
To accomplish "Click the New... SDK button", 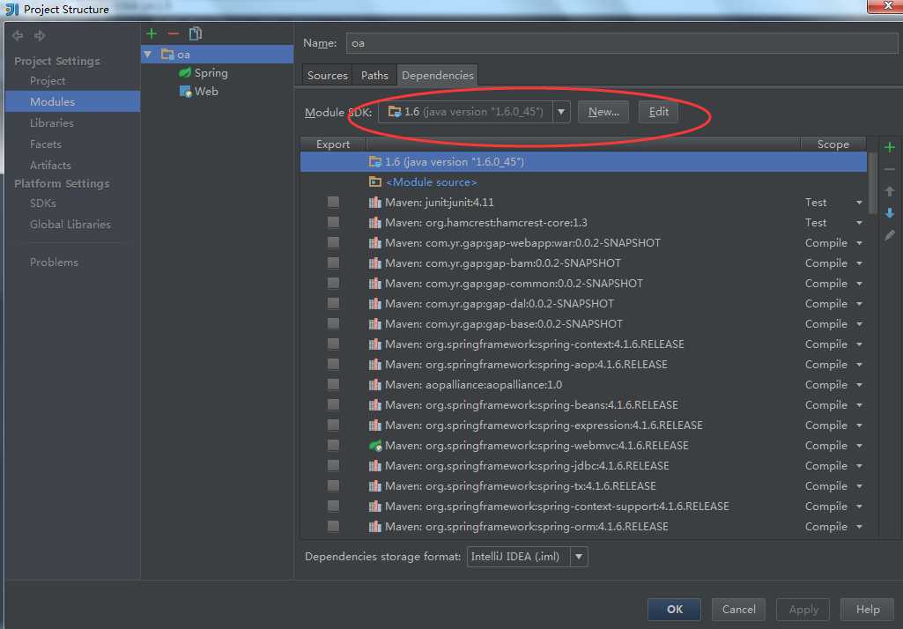I will [x=603, y=112].
